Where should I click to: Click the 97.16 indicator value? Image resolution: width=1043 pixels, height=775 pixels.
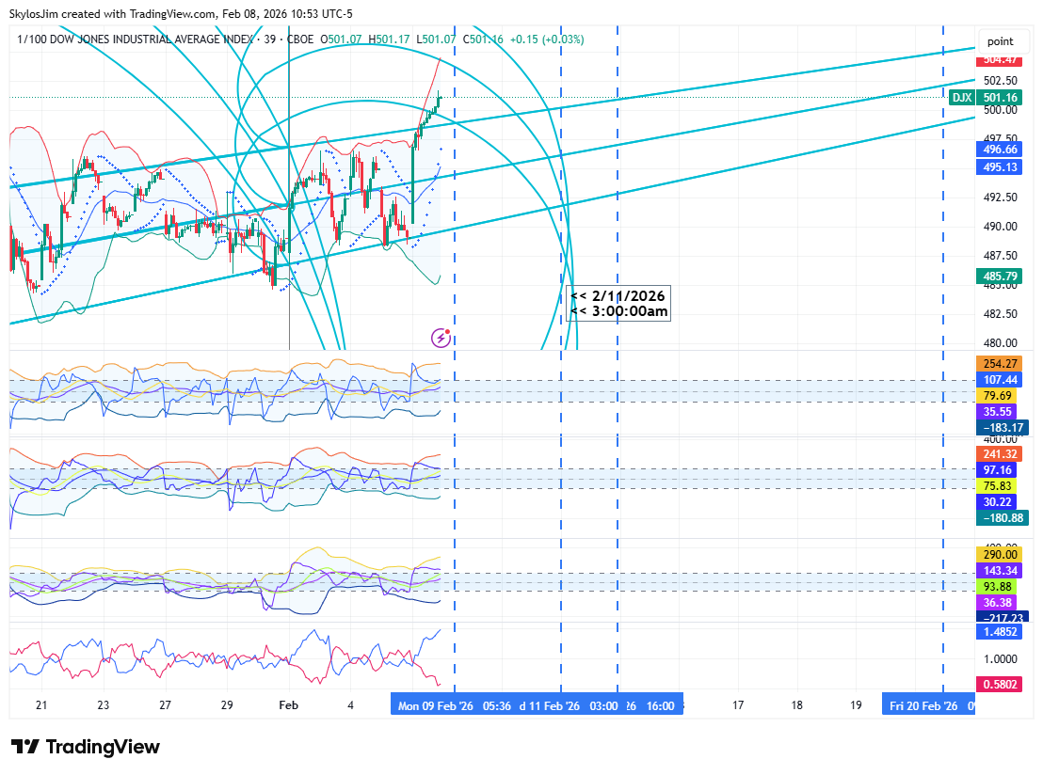pos(997,470)
